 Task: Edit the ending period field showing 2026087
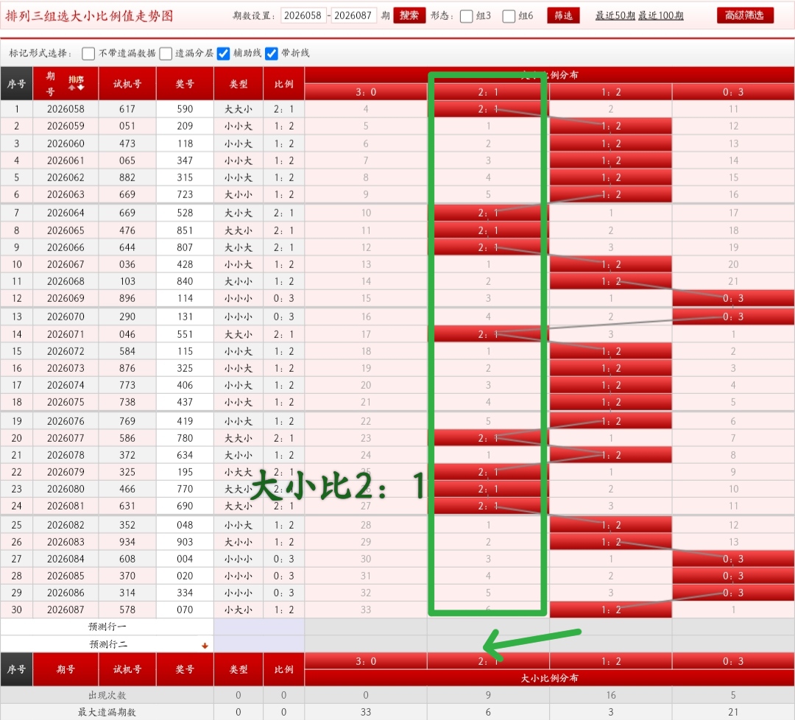[x=355, y=15]
